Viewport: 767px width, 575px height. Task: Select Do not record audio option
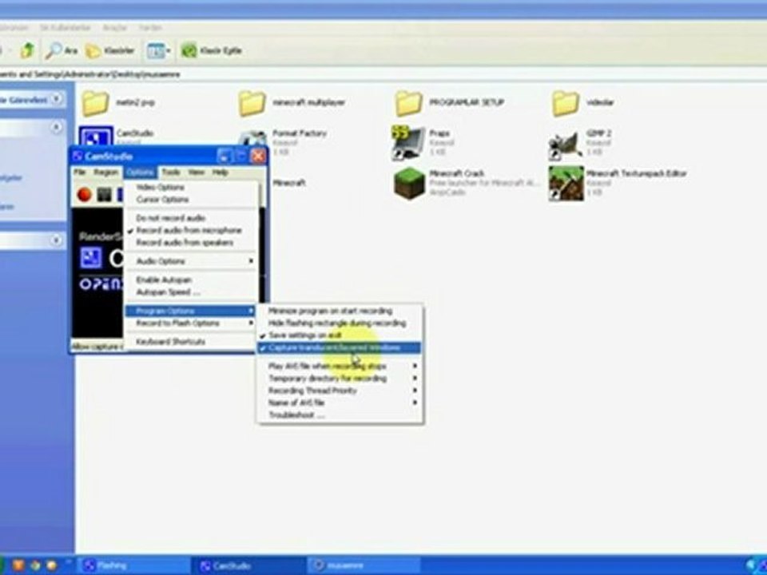(x=191, y=217)
